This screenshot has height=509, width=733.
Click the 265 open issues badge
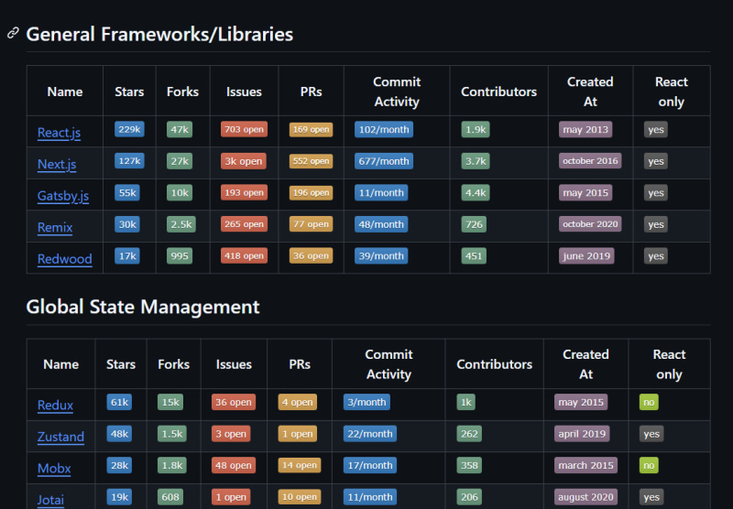click(244, 224)
